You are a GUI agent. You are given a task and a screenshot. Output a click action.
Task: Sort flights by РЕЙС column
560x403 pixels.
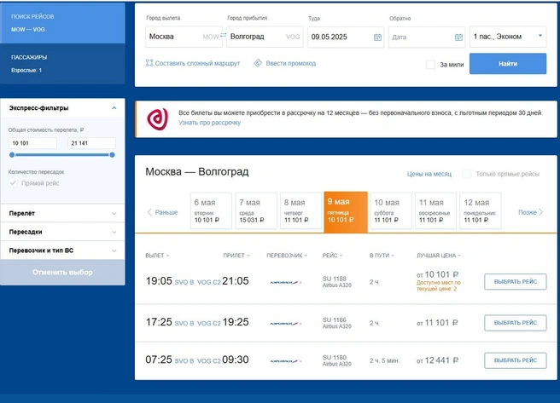332,256
